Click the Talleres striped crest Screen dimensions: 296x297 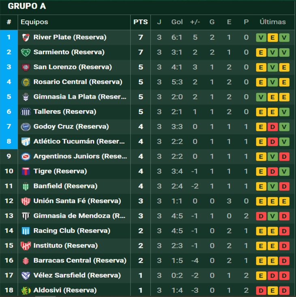26,112
